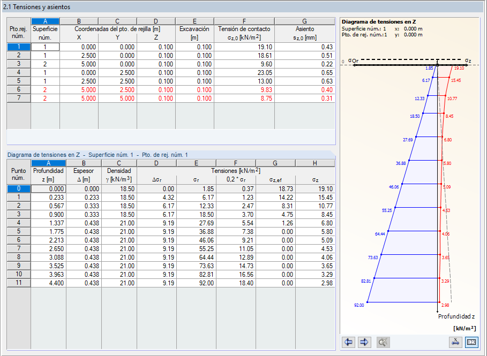Select grid point row 4 header

(19, 72)
